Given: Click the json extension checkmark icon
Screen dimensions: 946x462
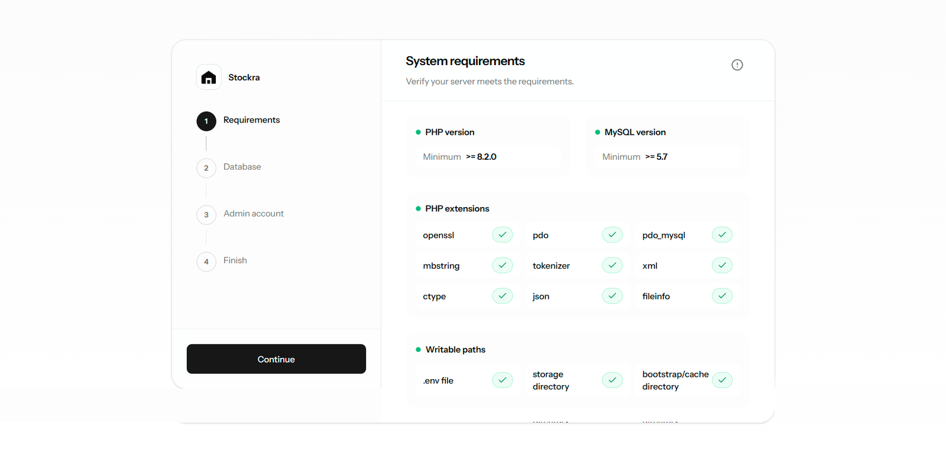Looking at the screenshot, I should click(x=612, y=296).
